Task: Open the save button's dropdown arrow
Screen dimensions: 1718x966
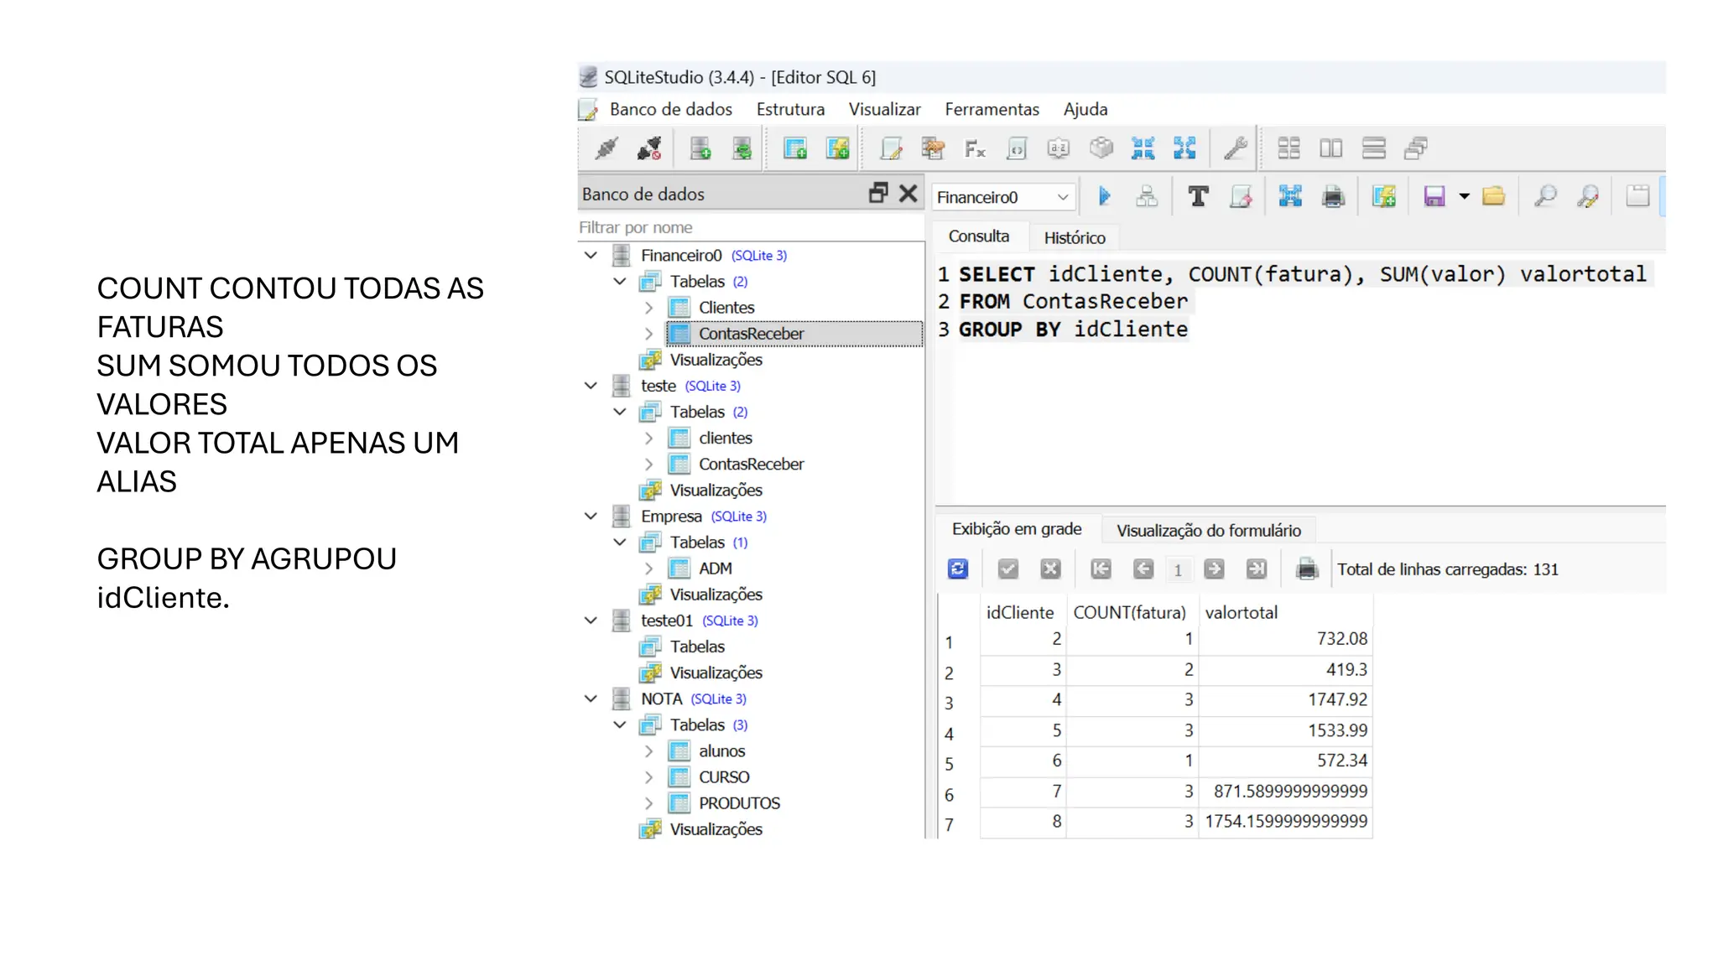Action: 1465,196
